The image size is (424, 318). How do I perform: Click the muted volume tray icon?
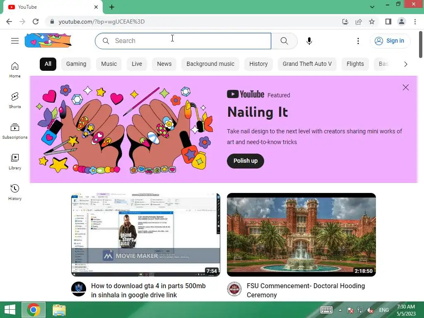point(370,310)
